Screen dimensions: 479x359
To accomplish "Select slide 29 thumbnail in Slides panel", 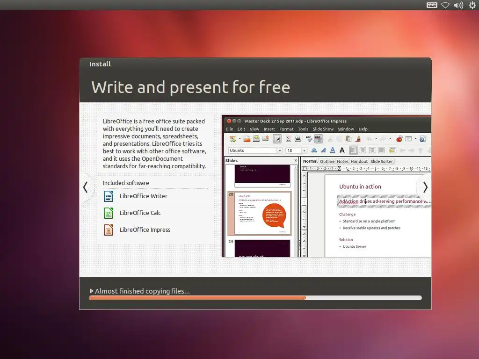I will tap(262, 248).
